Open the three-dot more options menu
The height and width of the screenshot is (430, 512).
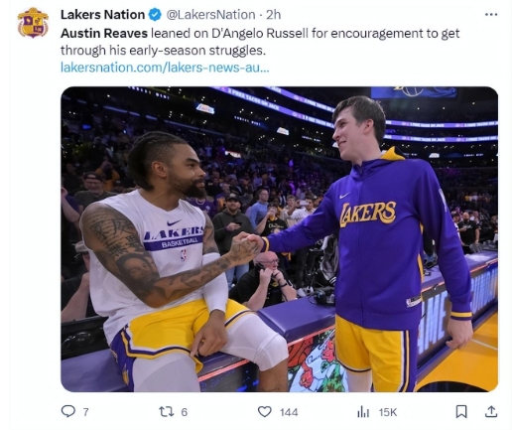tap(491, 14)
